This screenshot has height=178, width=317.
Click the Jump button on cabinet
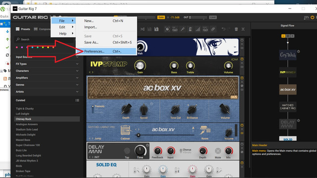[x=98, y=138]
